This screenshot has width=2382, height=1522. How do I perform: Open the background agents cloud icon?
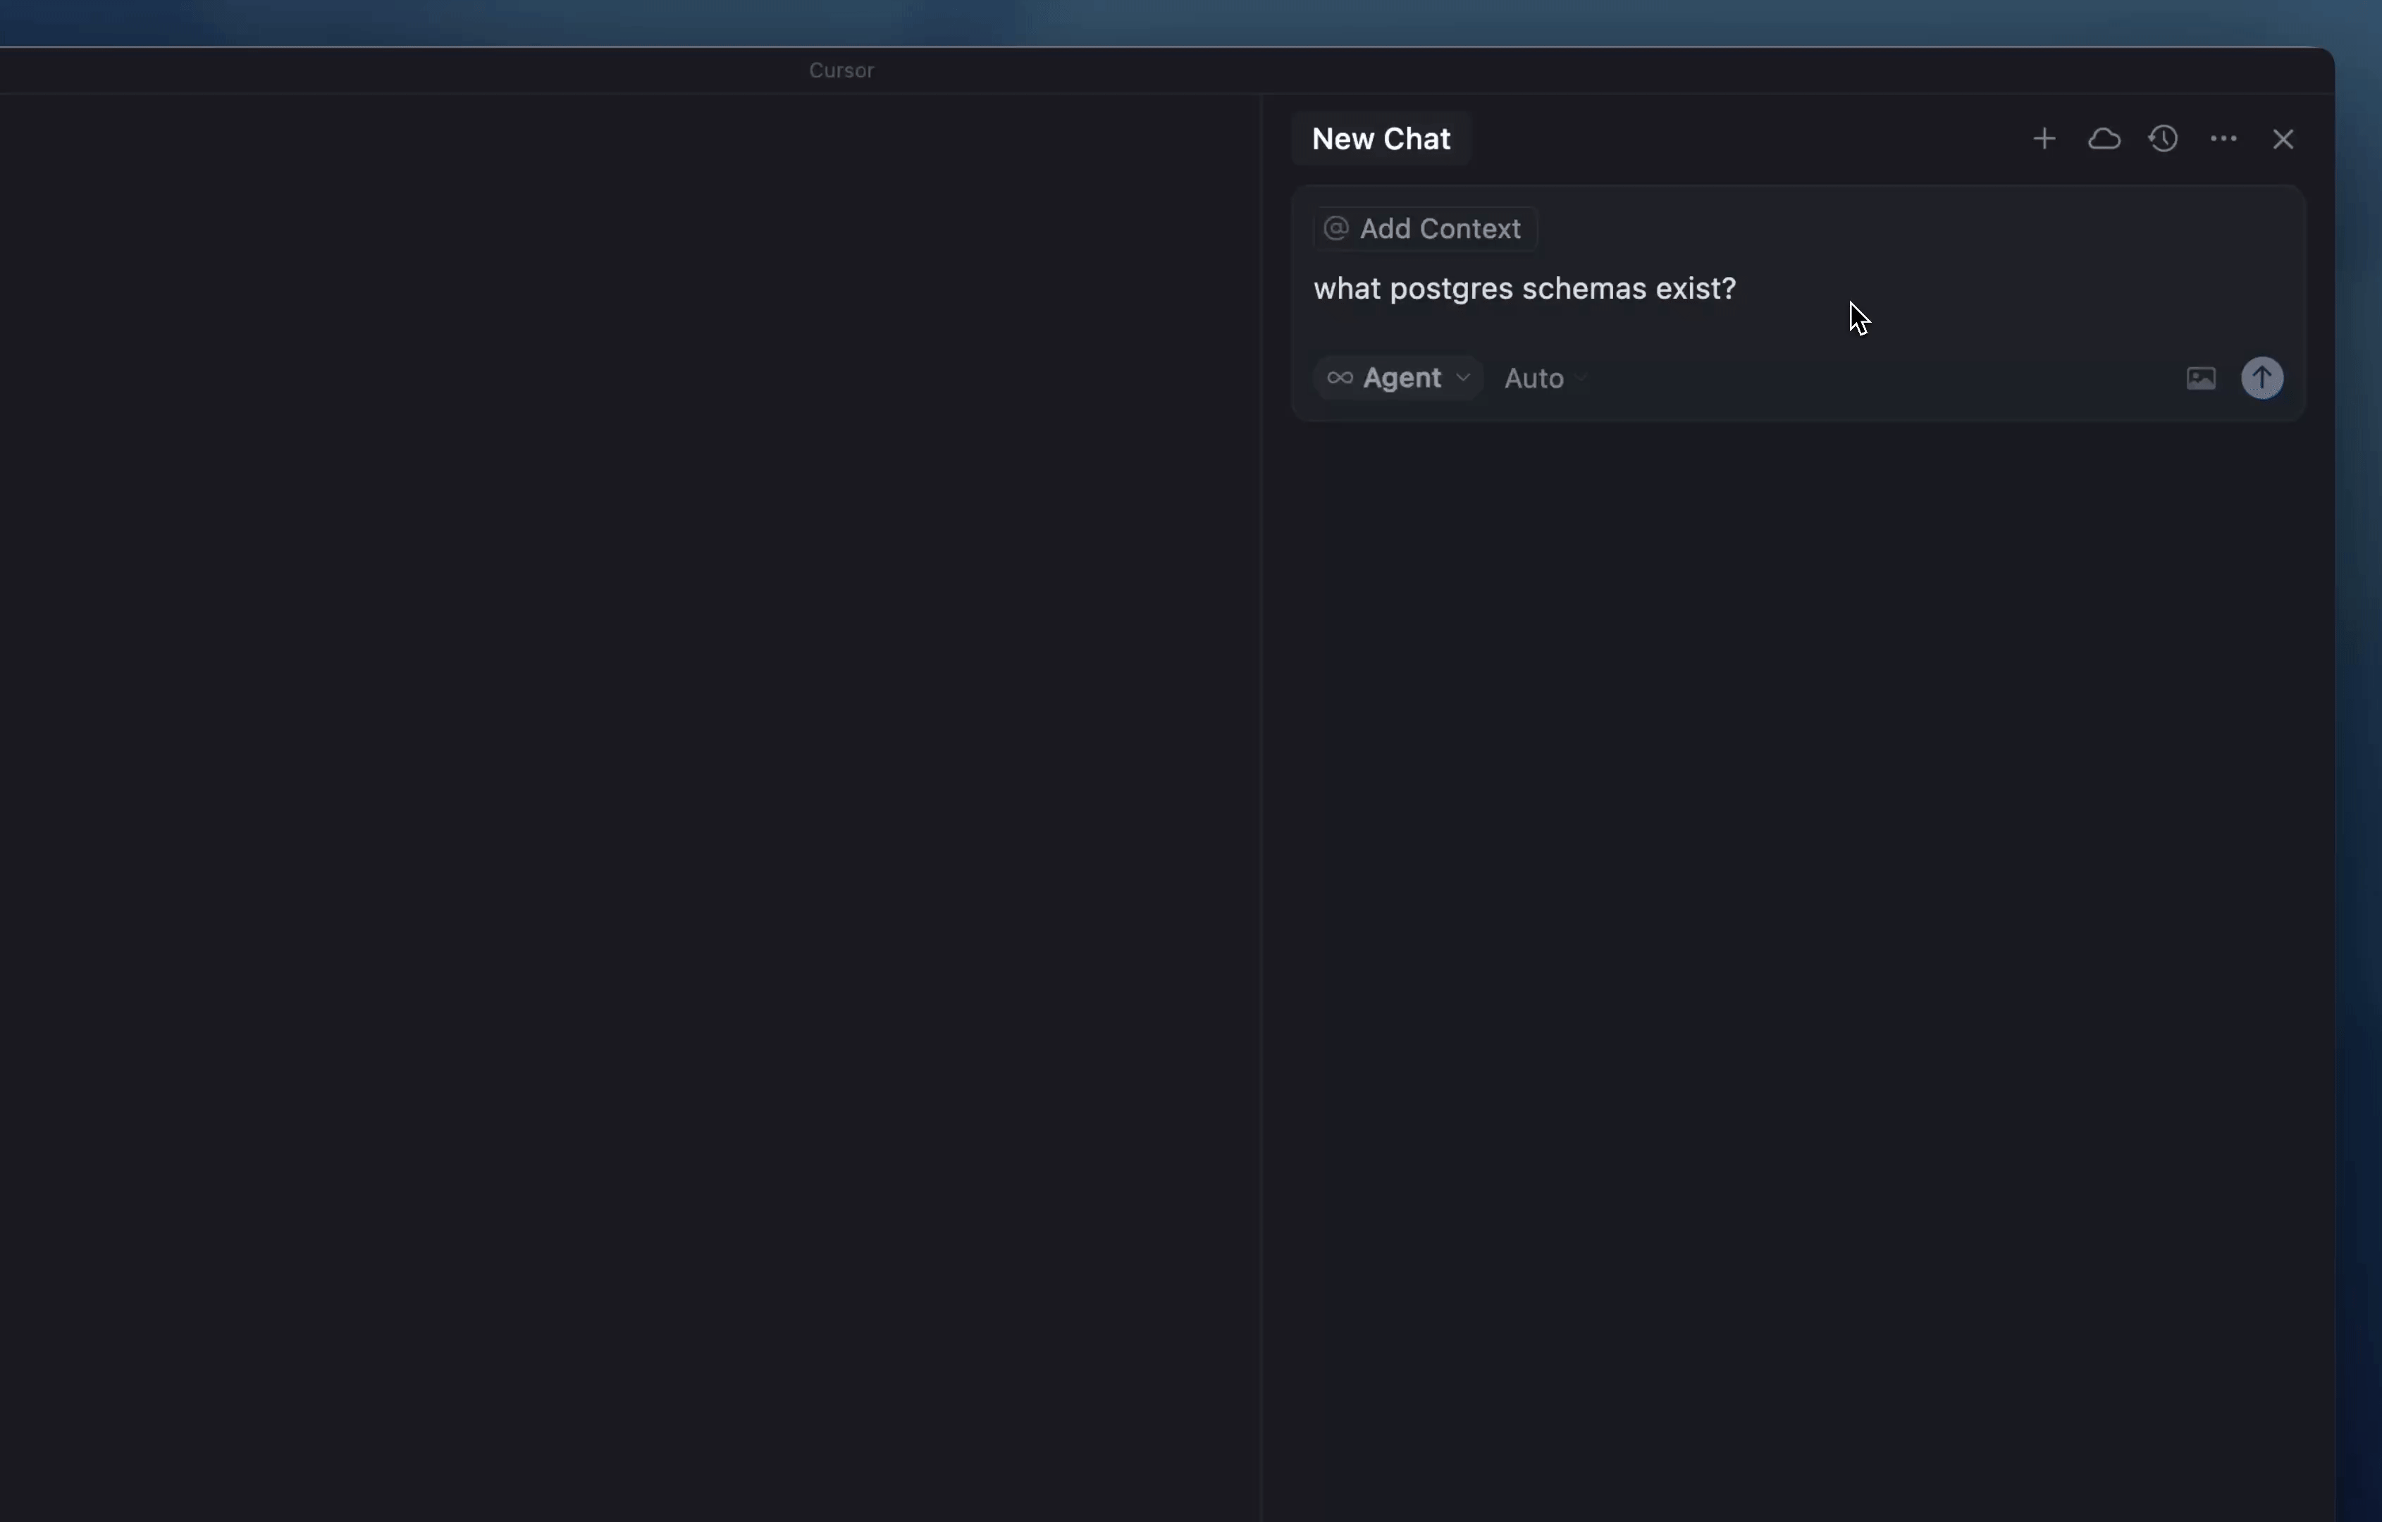(x=2105, y=140)
